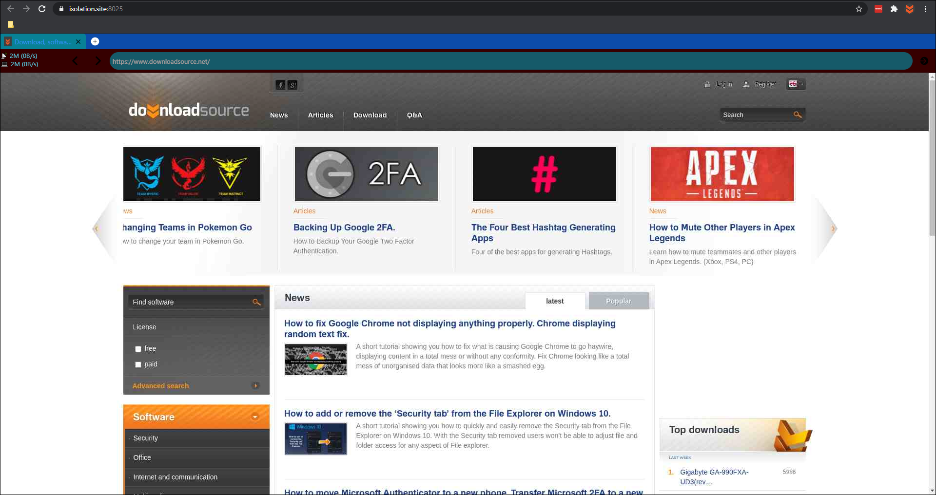Open the Chrome random text fix headline
This screenshot has height=495, width=936.
click(x=449, y=329)
